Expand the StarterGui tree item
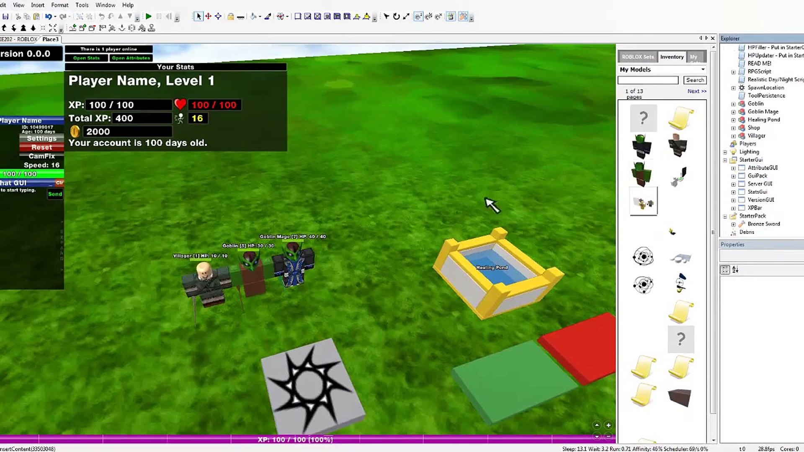 (x=725, y=159)
